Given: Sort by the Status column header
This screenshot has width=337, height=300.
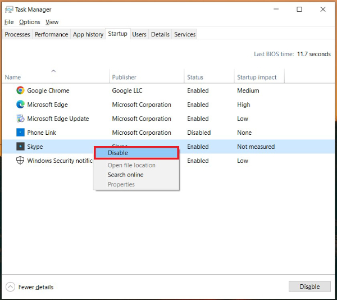Looking at the screenshot, I should pos(195,78).
